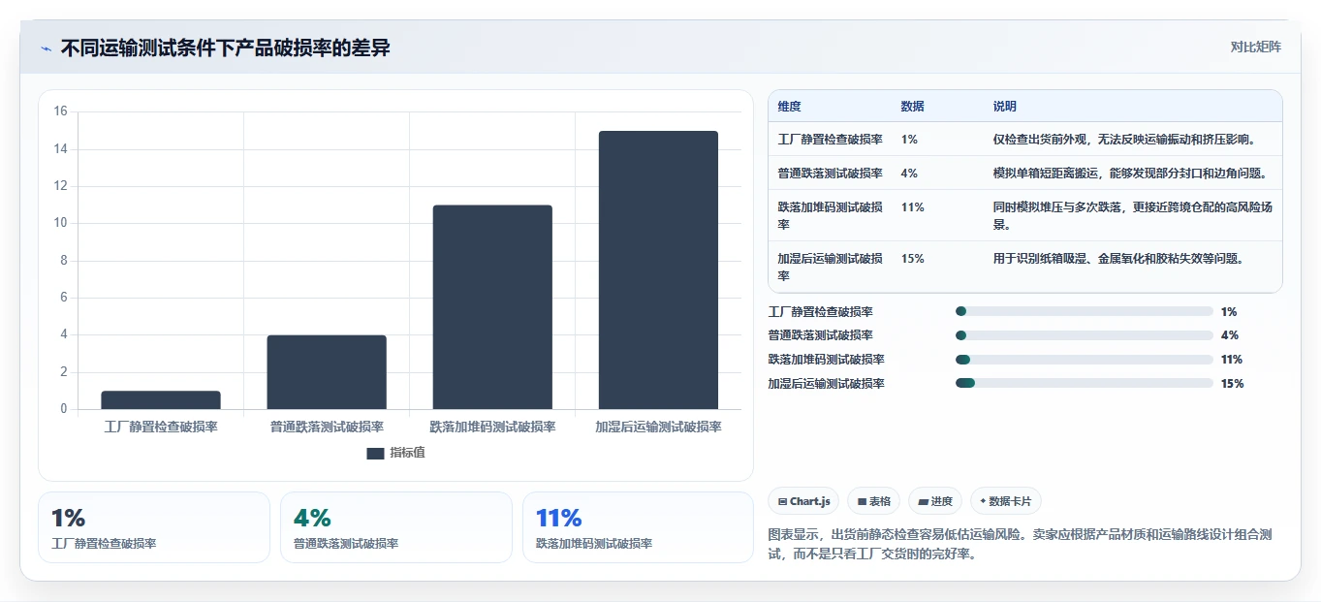
Task: Click the description 用于识别纸箱吸湿 in the table
Action: coord(1118,258)
